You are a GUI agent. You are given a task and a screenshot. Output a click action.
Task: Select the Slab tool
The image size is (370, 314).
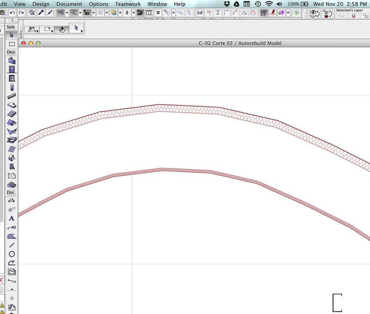12,105
